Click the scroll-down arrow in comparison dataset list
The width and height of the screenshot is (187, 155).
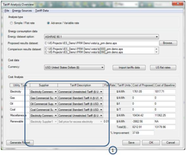tap(156, 52)
